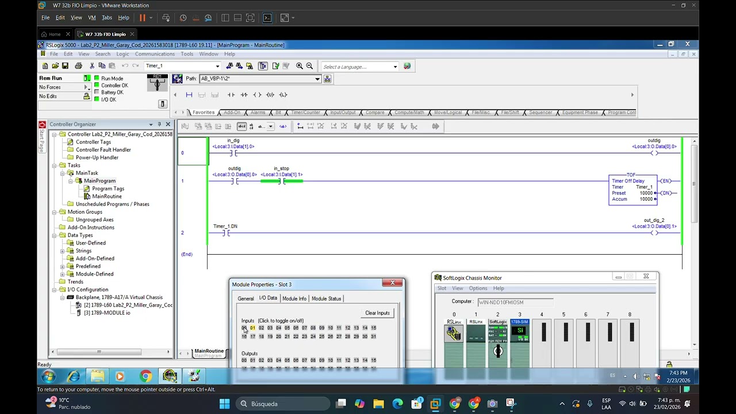Select the Module Info tab

pyautogui.click(x=294, y=298)
